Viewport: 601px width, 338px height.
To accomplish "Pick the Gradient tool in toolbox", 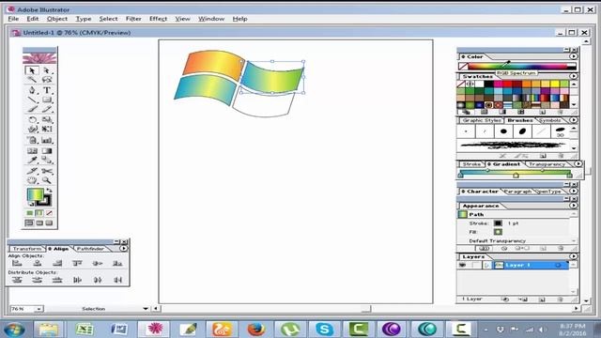I will click(47, 151).
